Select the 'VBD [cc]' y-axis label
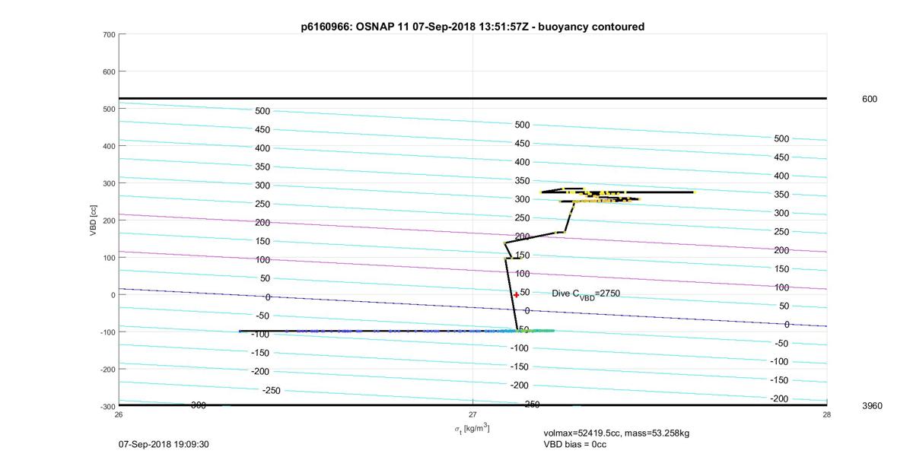 pyautogui.click(x=93, y=220)
